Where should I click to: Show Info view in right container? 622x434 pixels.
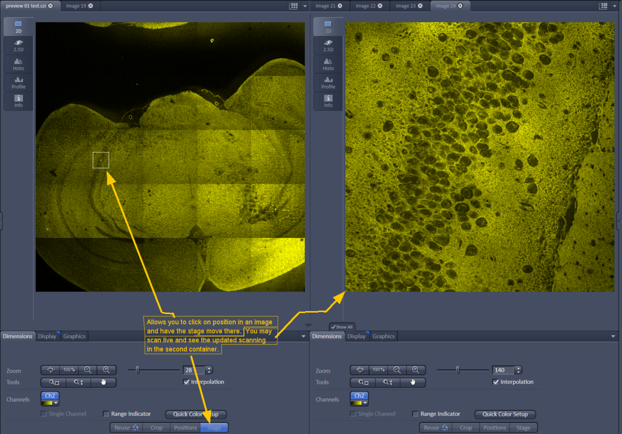(328, 101)
